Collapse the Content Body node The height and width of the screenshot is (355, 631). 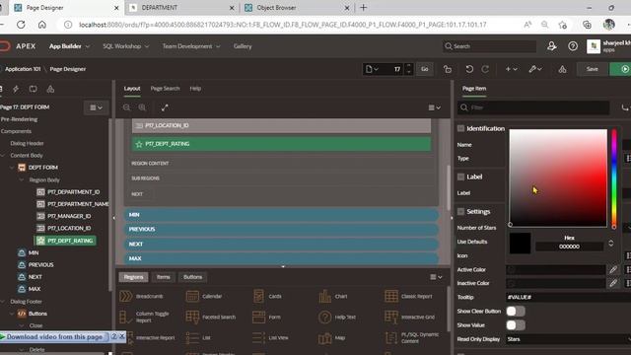[3, 156]
